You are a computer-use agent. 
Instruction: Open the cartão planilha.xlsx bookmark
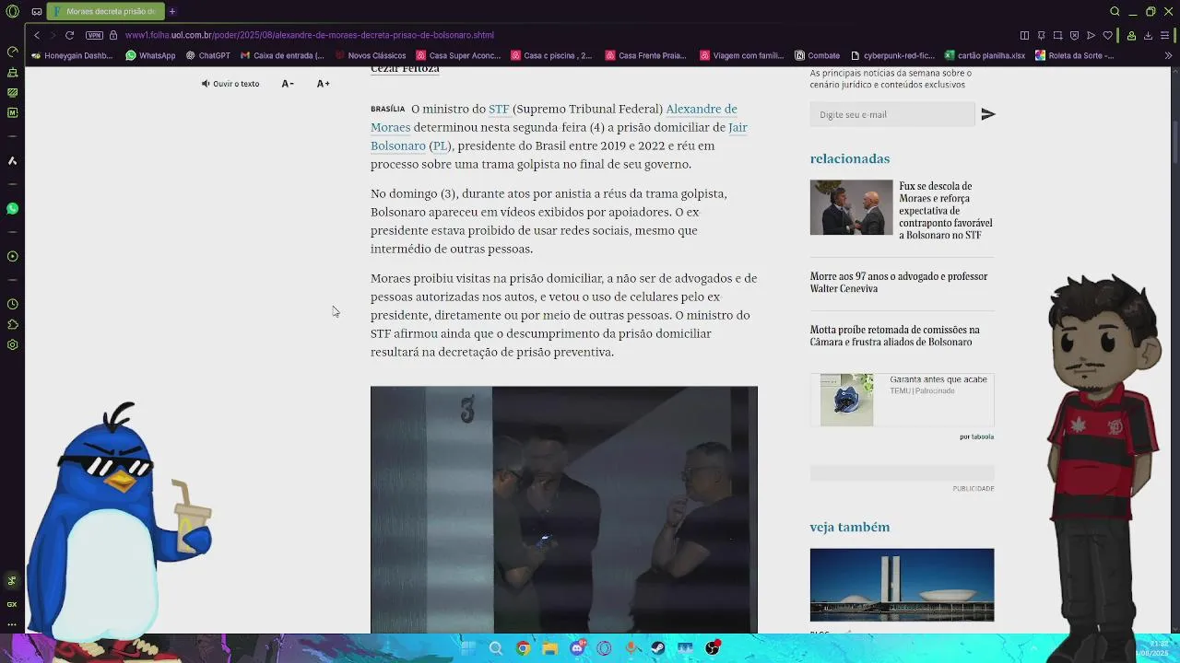pos(985,55)
